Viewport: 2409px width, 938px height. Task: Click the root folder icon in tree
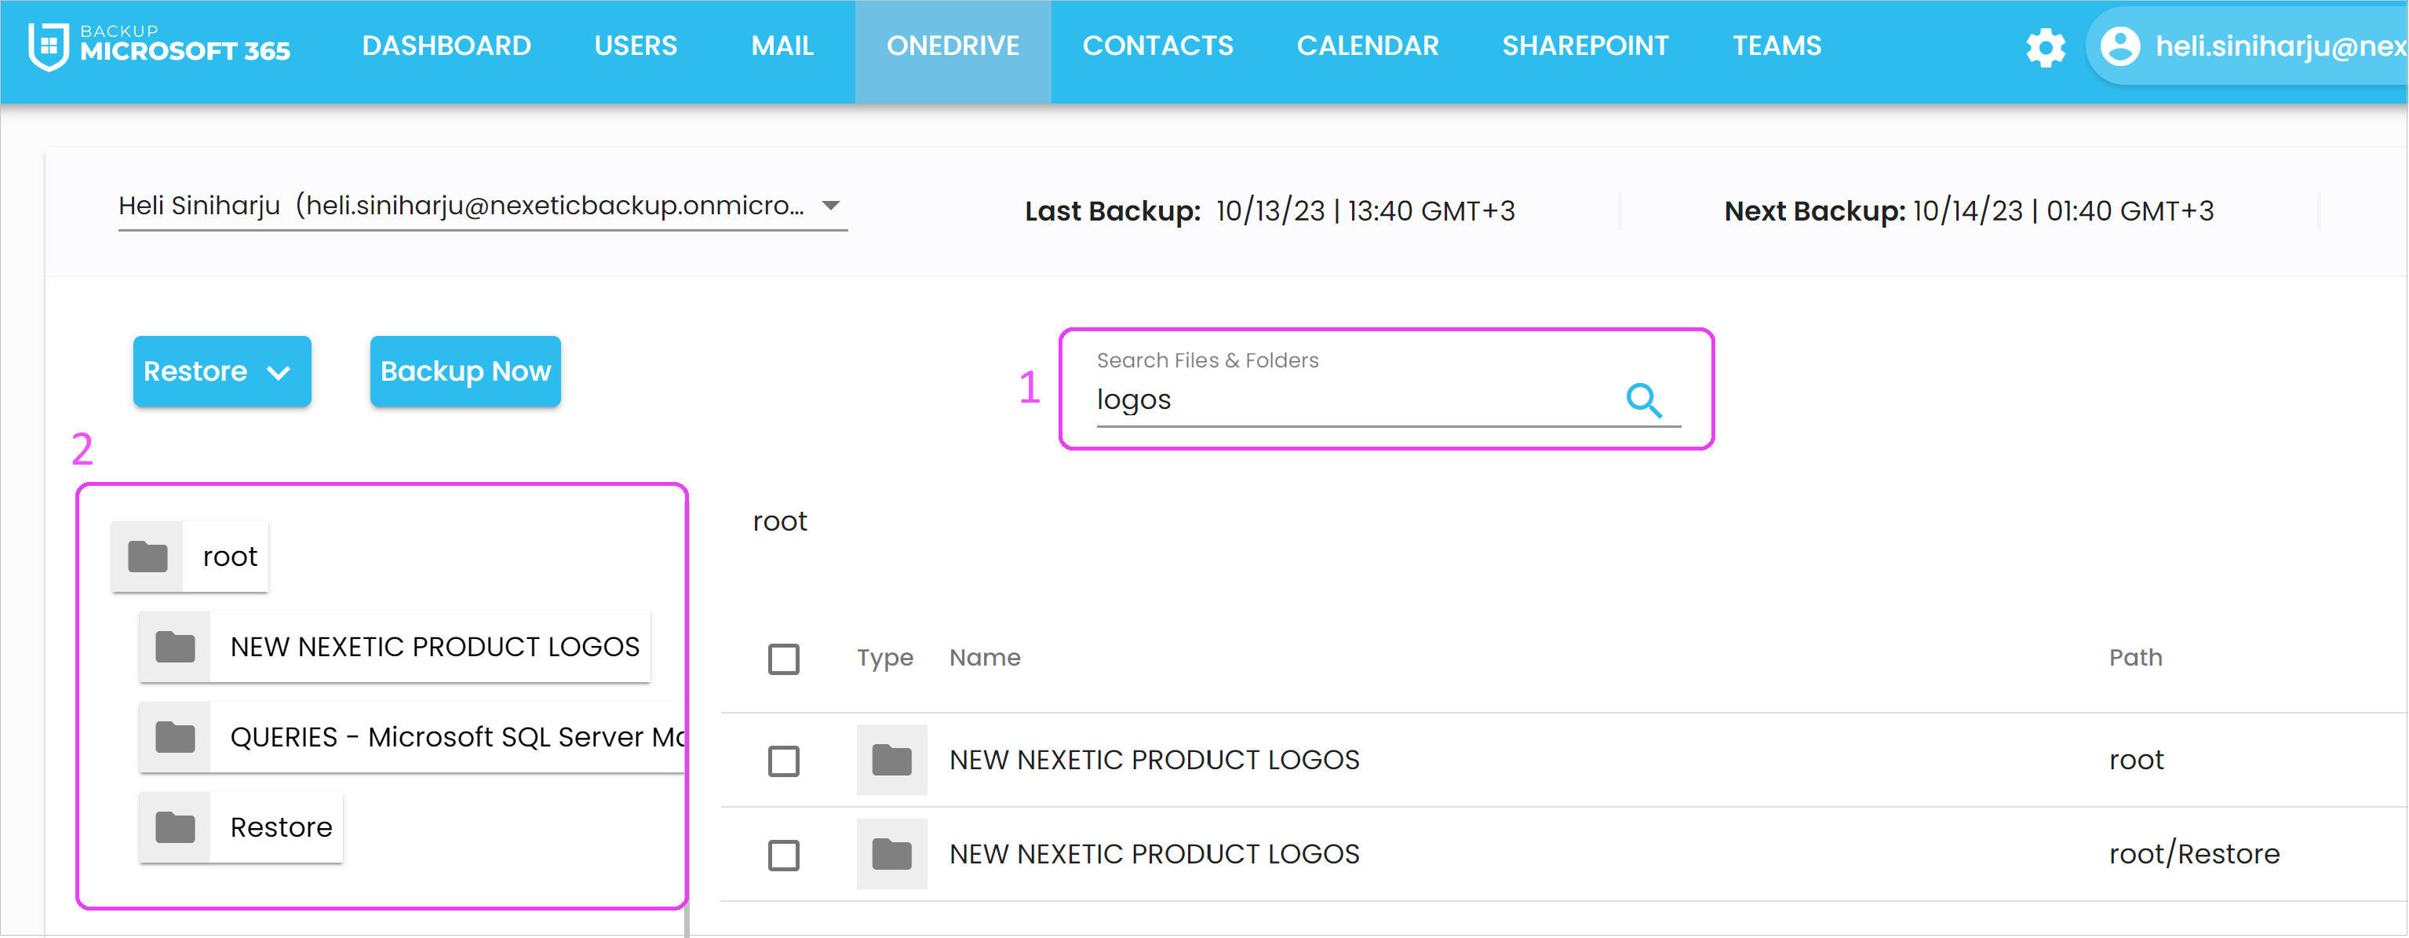[x=148, y=557]
